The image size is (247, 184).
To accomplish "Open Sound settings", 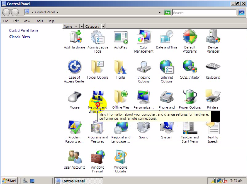I will click(x=144, y=130).
